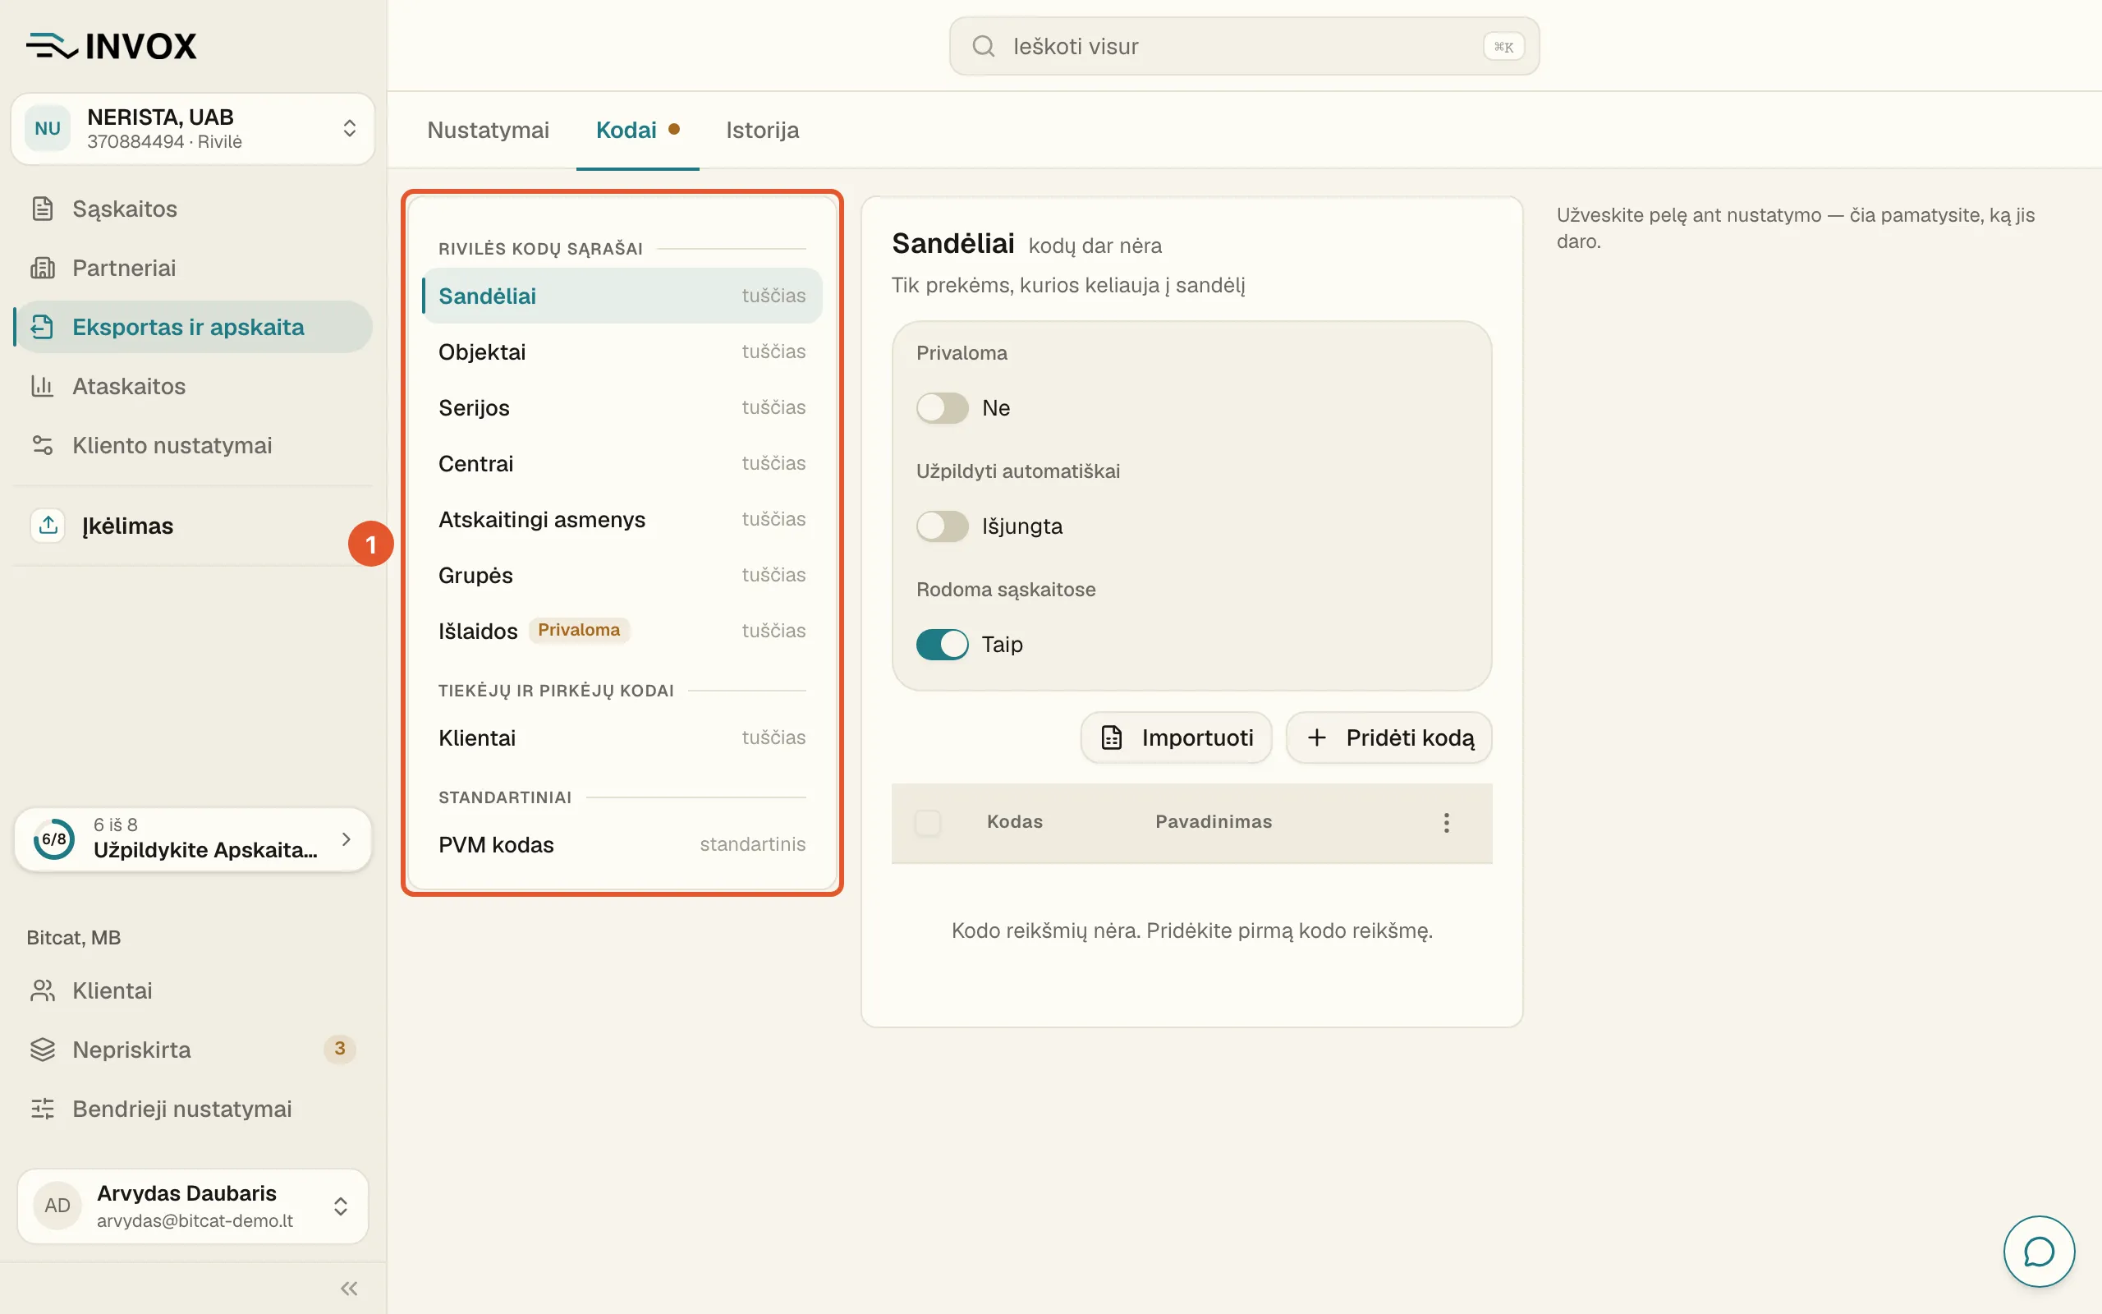Select Objektai code list

click(x=622, y=351)
